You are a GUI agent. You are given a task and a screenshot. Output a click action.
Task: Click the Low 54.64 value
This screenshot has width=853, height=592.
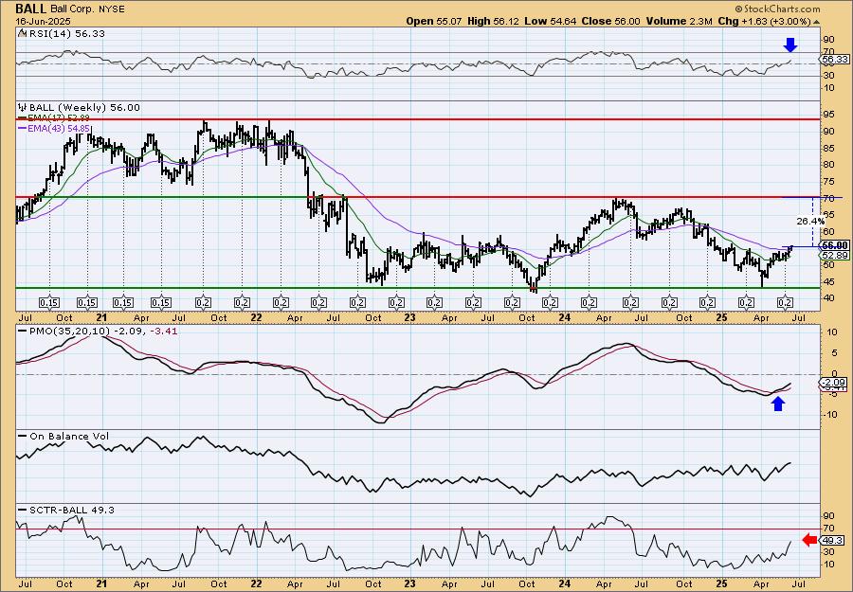(x=552, y=21)
